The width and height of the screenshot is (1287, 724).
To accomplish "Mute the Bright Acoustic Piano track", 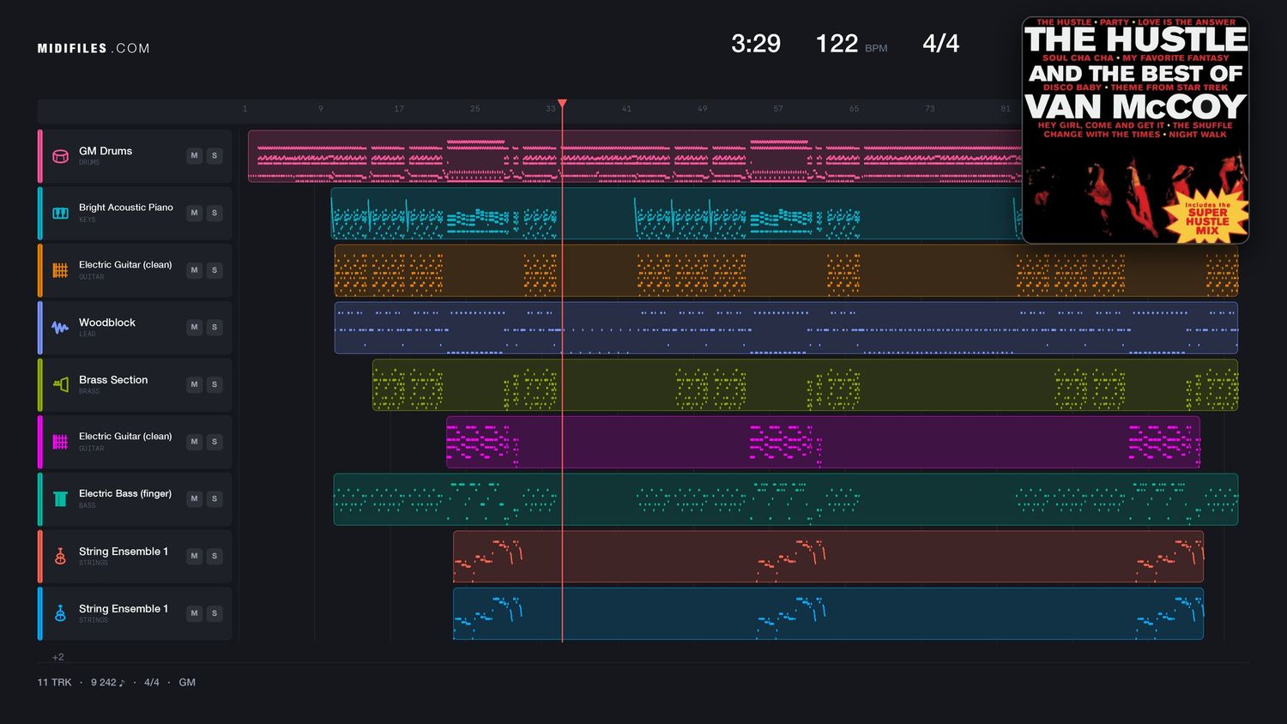I will pos(195,213).
